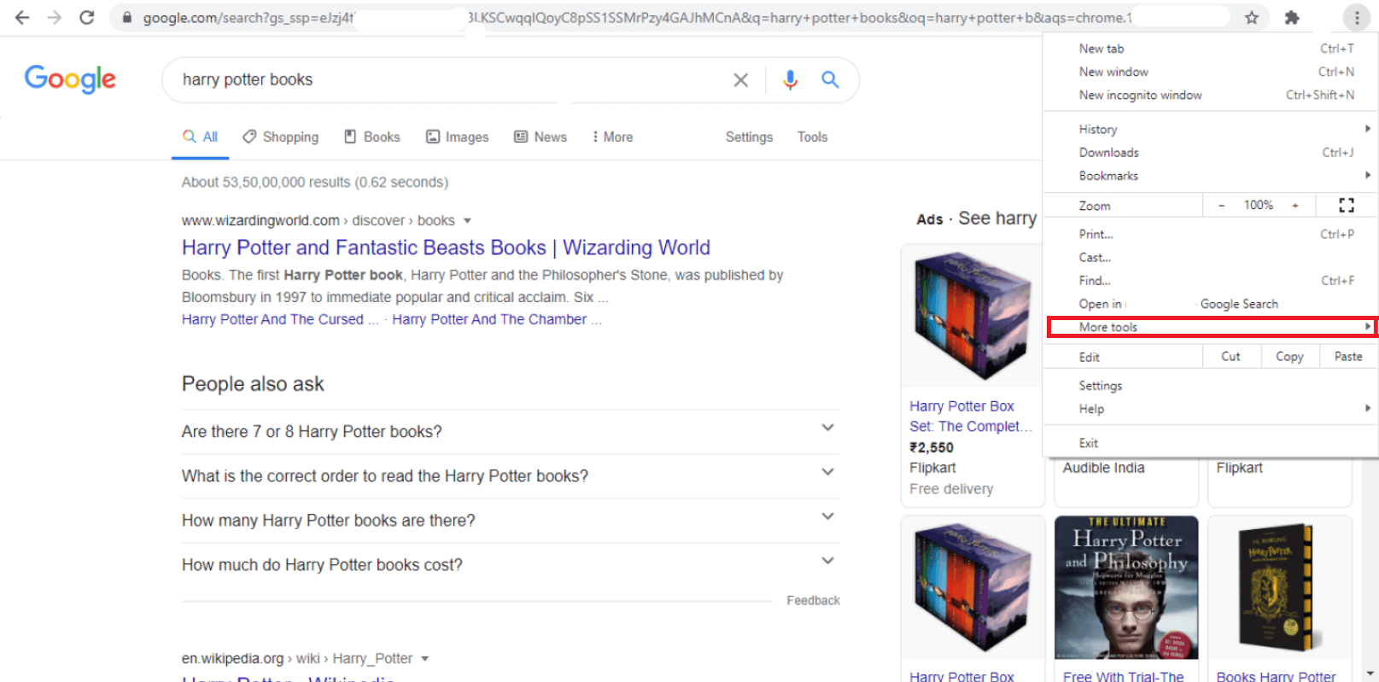This screenshot has width=1379, height=682.
Task: Open the More tools submenu
Action: [1212, 327]
